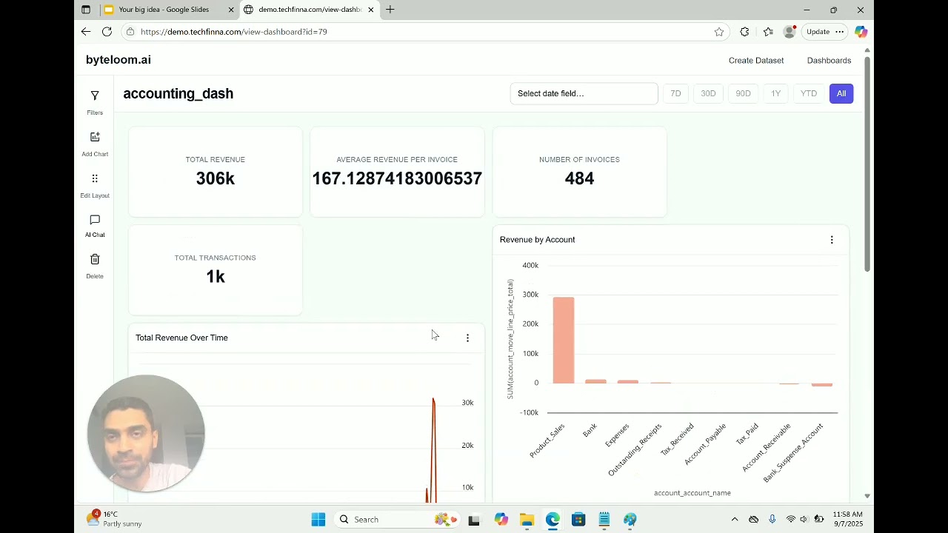The width and height of the screenshot is (948, 533).
Task: Open volume speaker tray icon
Action: pos(804,520)
